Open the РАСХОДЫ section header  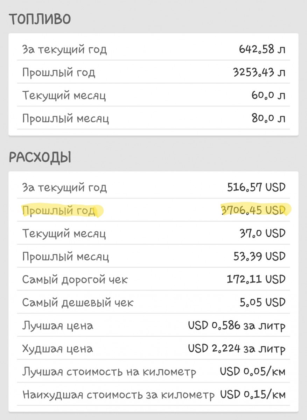coord(40,158)
